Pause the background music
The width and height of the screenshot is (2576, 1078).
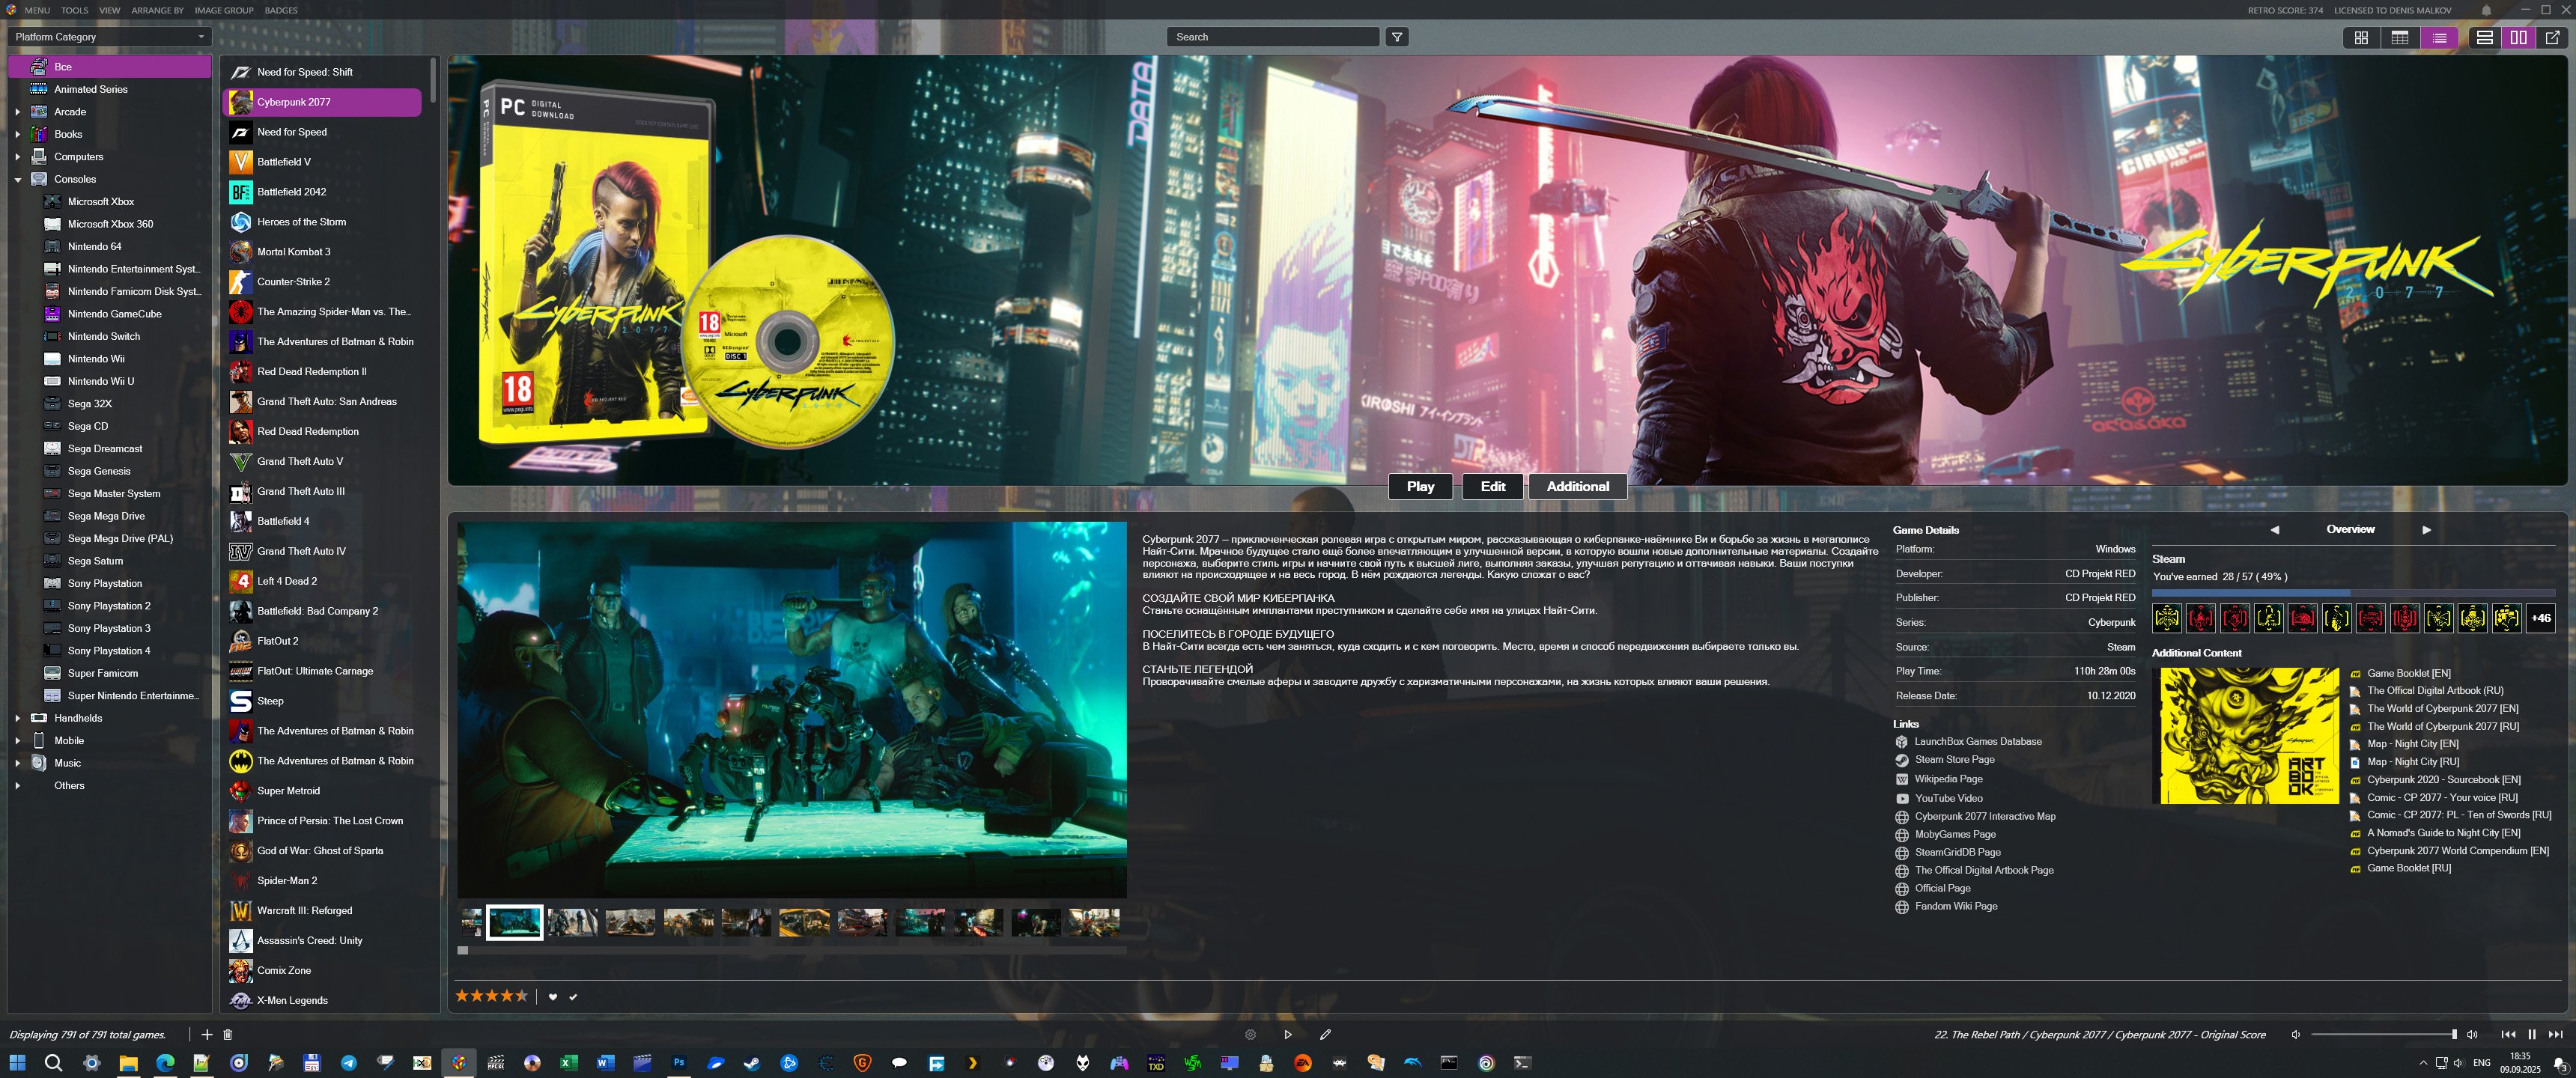[x=2531, y=1034]
